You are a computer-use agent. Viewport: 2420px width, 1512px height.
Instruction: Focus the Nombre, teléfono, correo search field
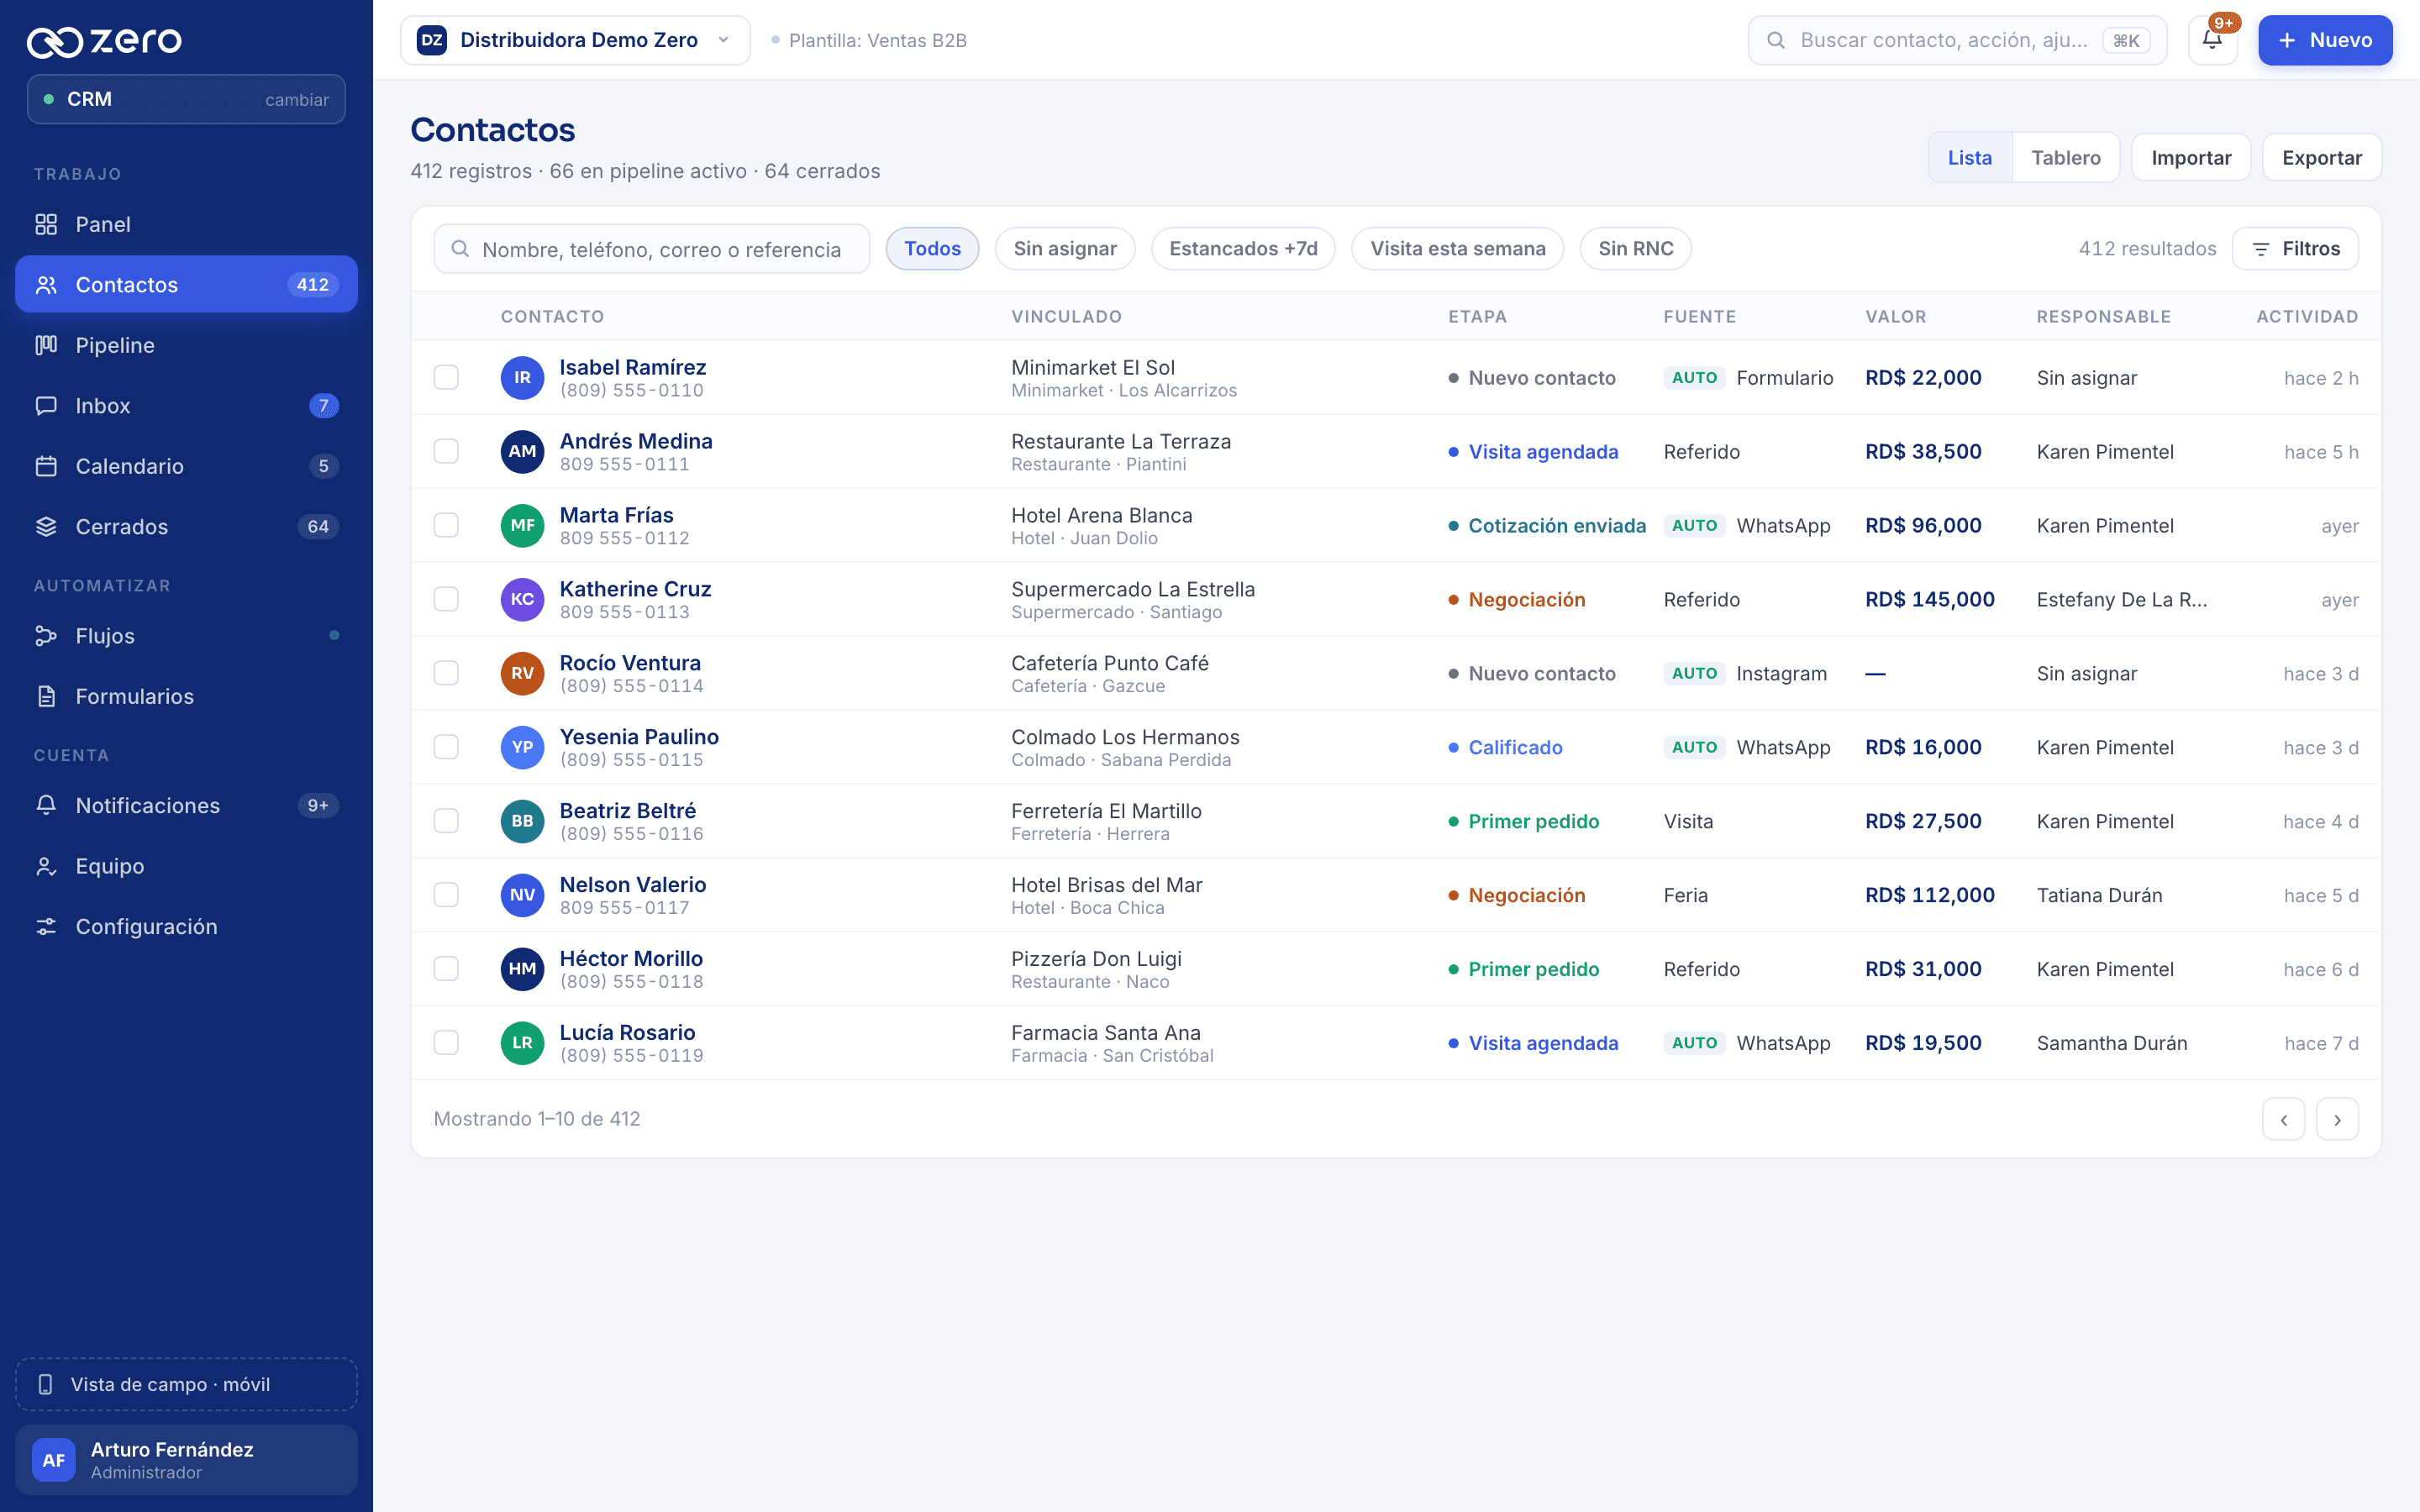click(x=651, y=249)
